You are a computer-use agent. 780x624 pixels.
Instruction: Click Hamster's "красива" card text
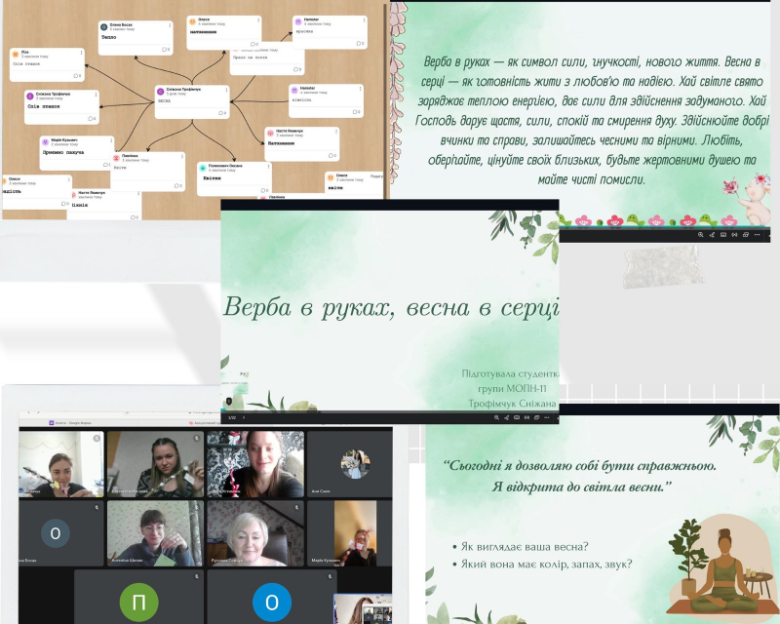coord(304,31)
